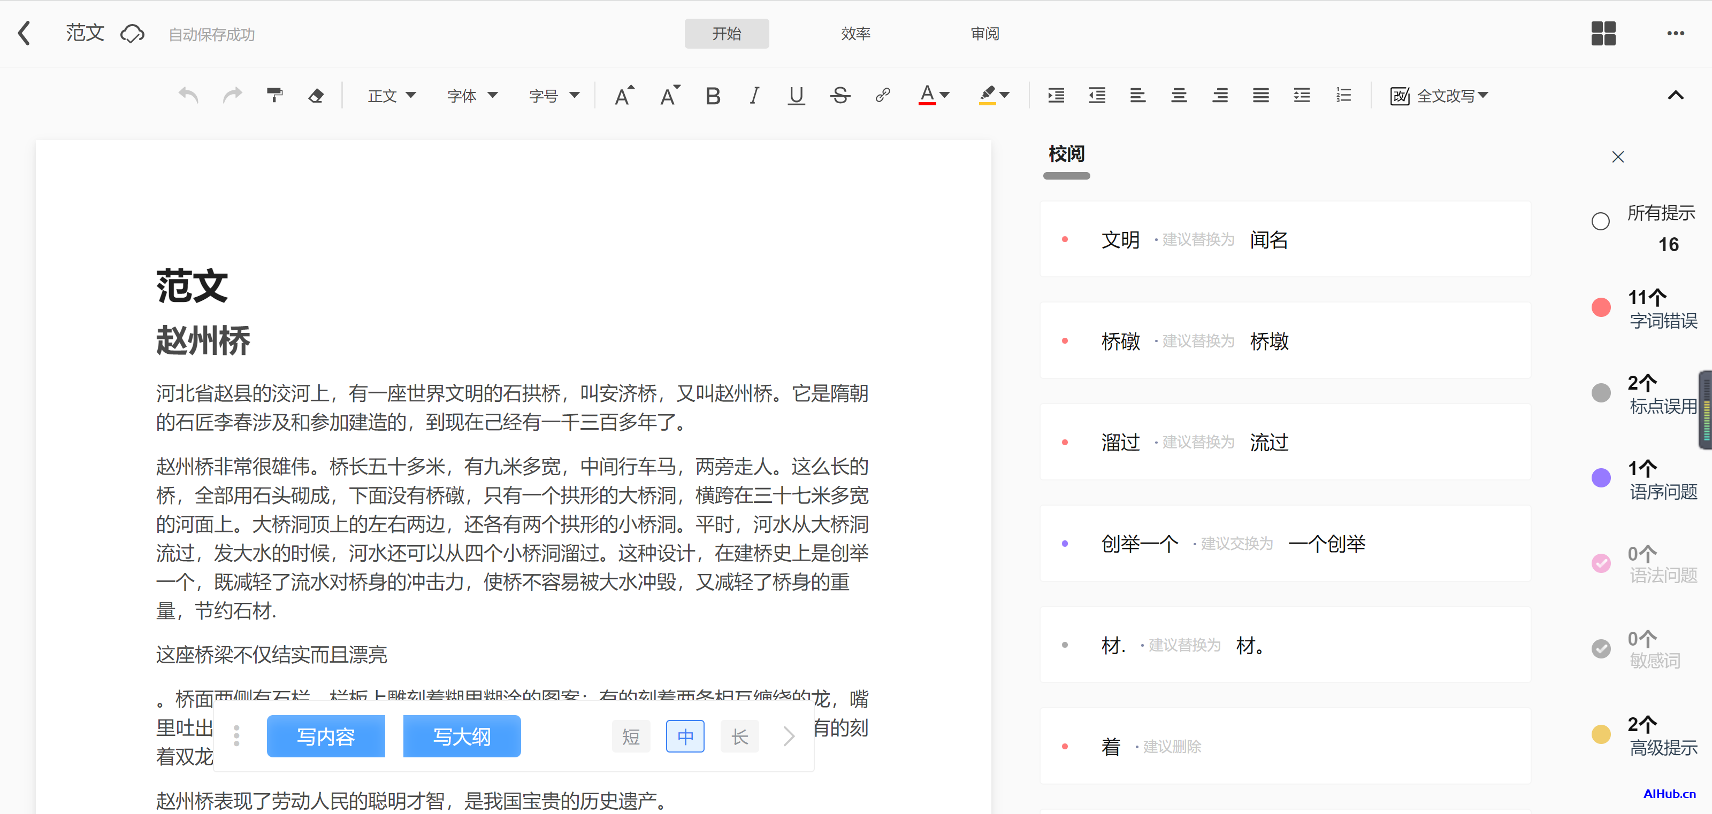Switch to the 审阅 tab

click(x=985, y=33)
